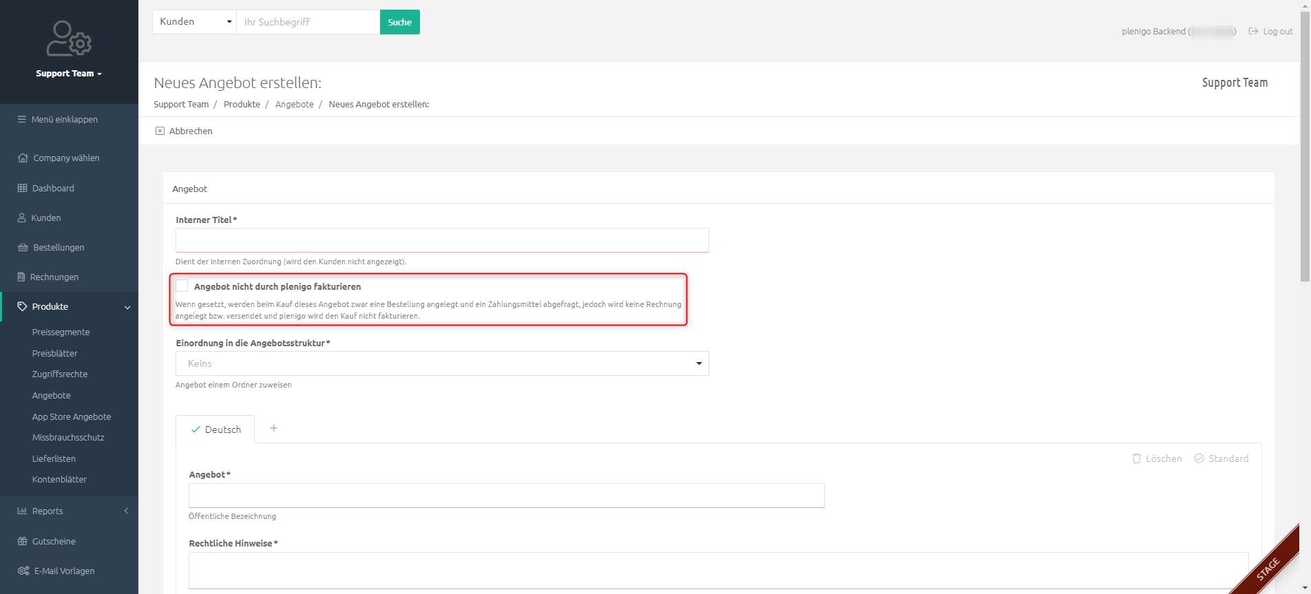Open the Einordnung in die Angebotsstruktur dropdown
This screenshot has width=1311, height=594.
tap(442, 363)
